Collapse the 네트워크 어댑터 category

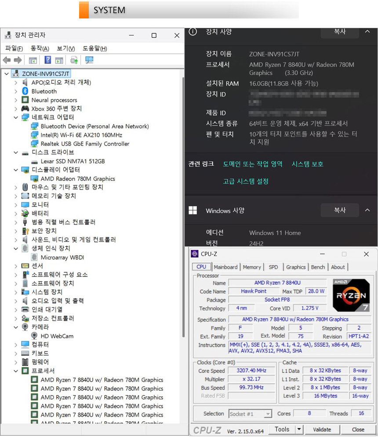[16, 117]
